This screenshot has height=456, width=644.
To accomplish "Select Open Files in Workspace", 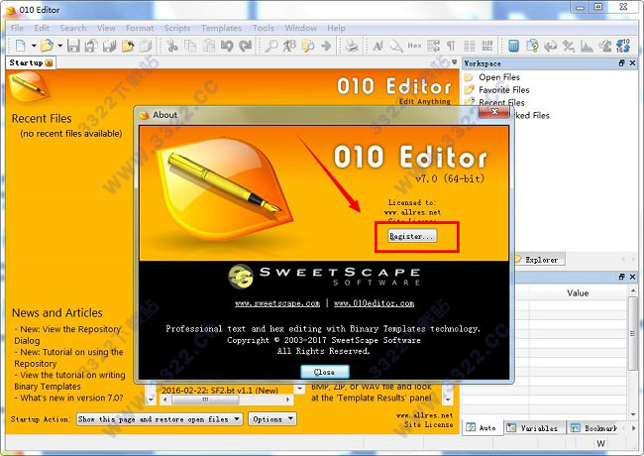I will pos(499,77).
